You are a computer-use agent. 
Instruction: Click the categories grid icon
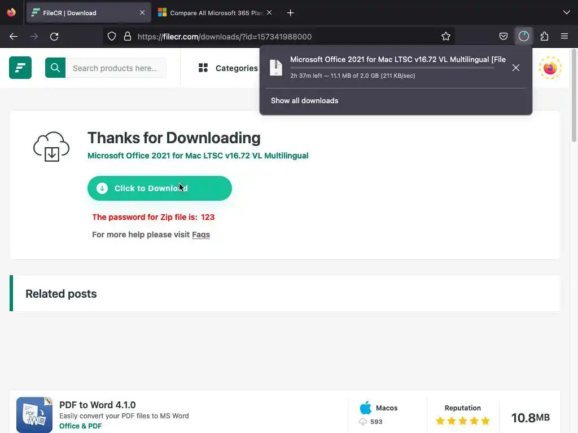point(203,68)
